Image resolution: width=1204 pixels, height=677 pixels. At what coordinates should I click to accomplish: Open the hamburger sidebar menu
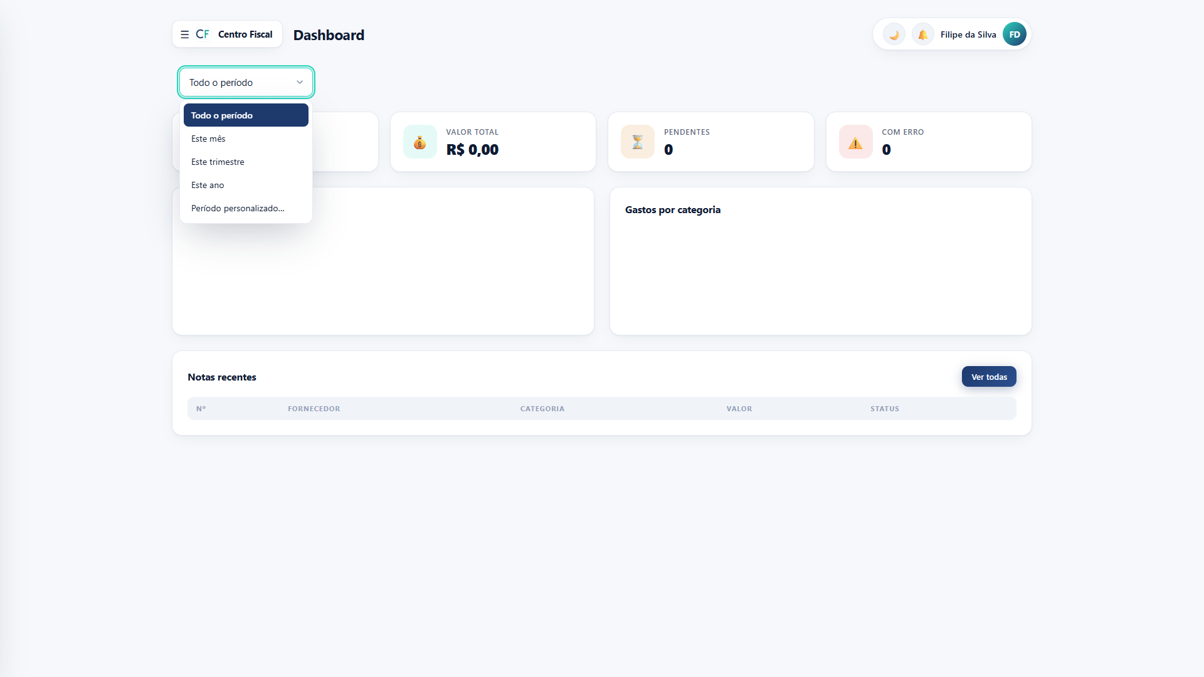click(184, 34)
